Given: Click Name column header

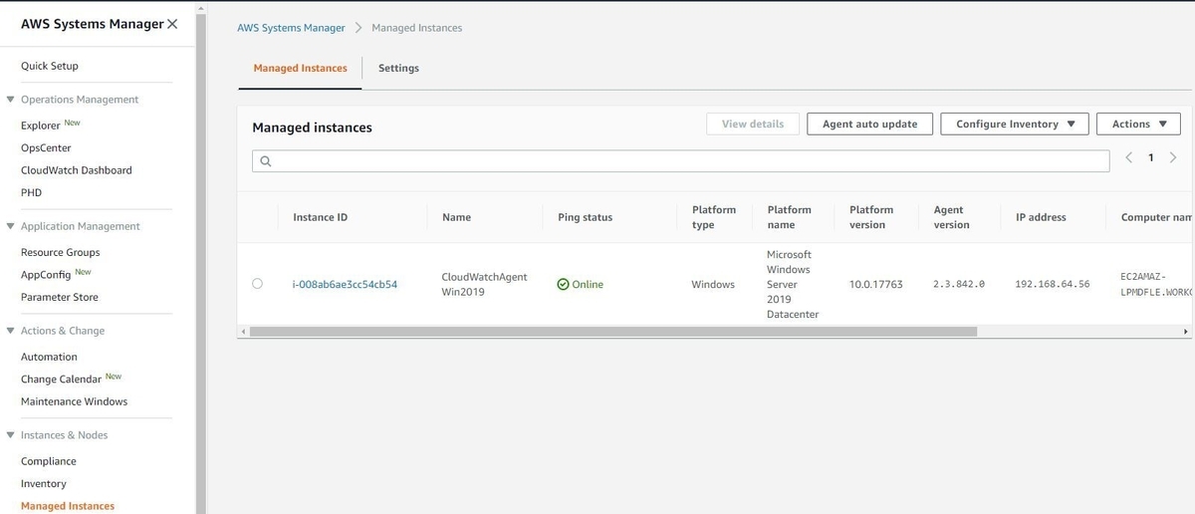Looking at the screenshot, I should click(x=456, y=217).
